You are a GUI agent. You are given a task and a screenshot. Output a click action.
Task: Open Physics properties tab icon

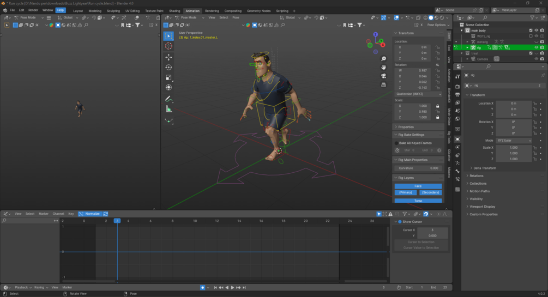[457, 147]
